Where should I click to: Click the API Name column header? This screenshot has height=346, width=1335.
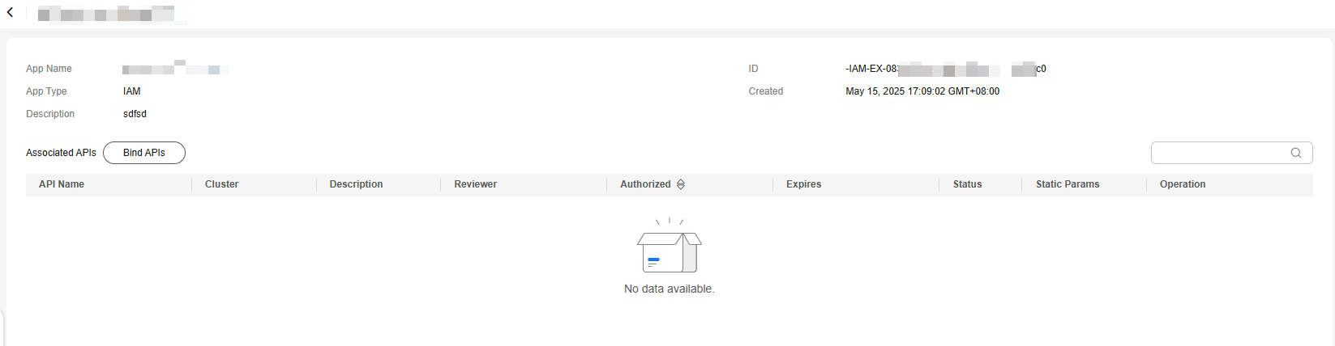tap(62, 184)
